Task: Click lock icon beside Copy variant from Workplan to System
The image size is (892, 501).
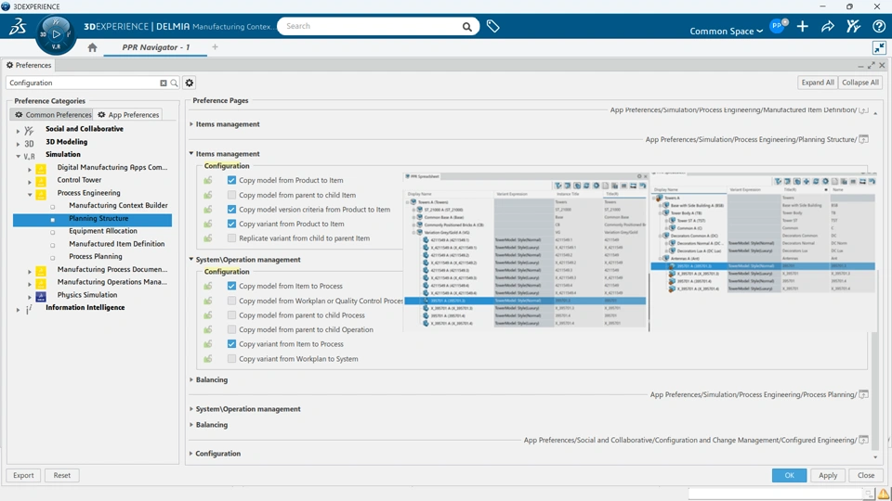Action: 208,358
